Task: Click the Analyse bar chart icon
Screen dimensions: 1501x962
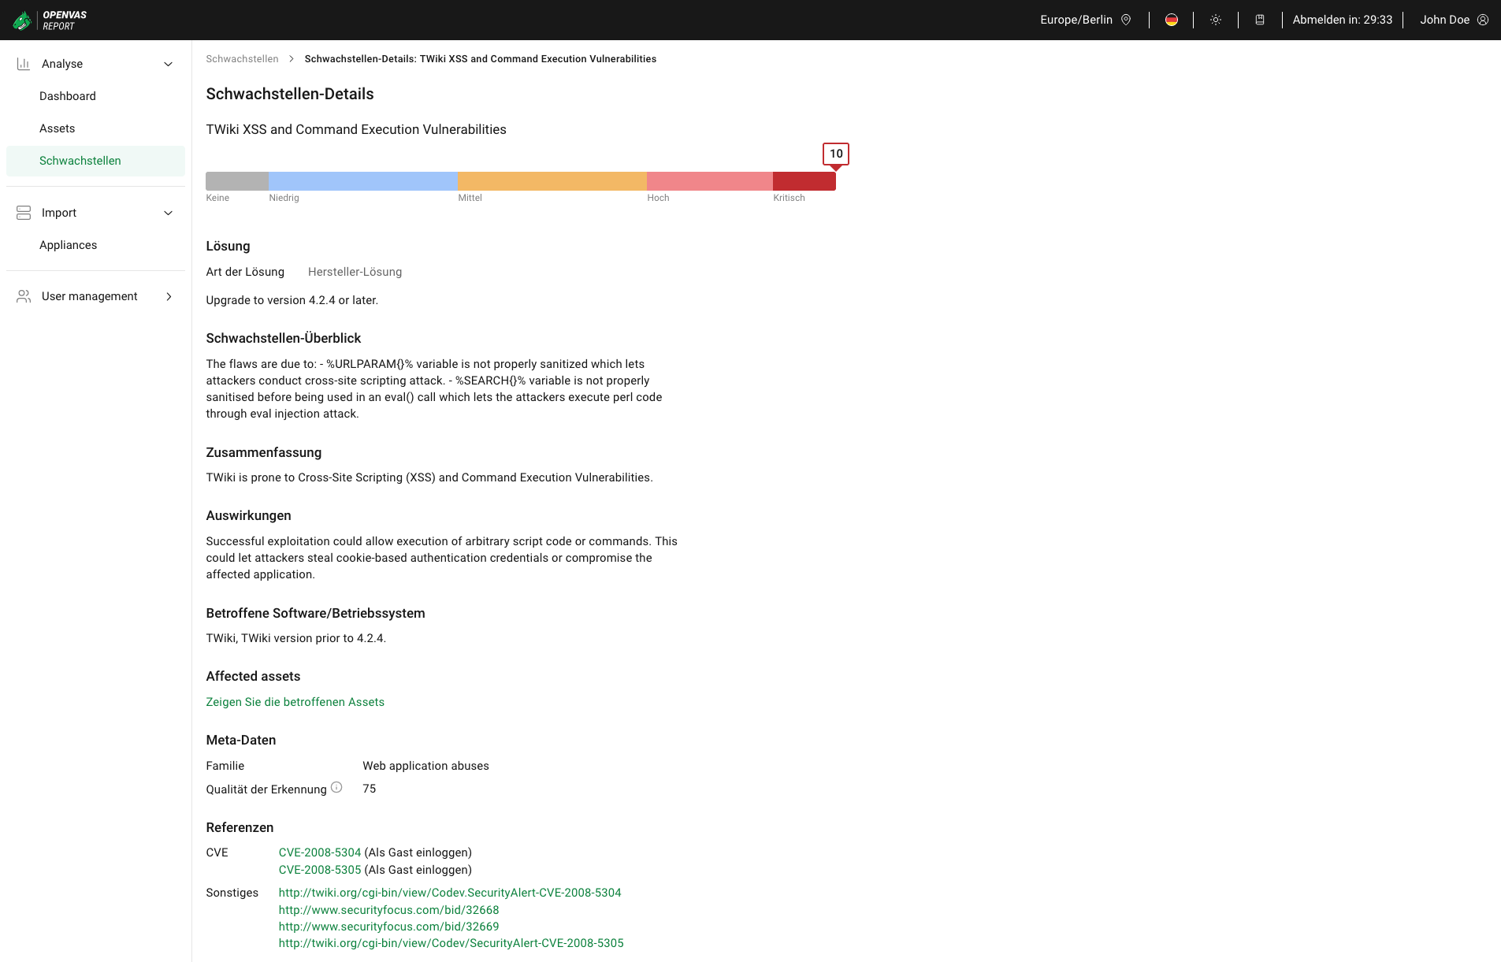Action: tap(24, 64)
